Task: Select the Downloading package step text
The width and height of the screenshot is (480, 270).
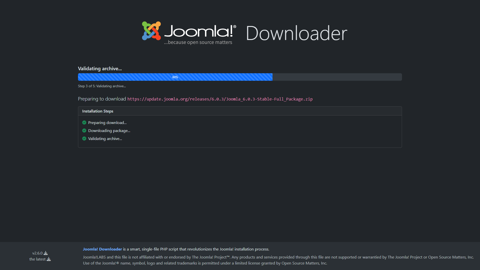Action: 109,130
